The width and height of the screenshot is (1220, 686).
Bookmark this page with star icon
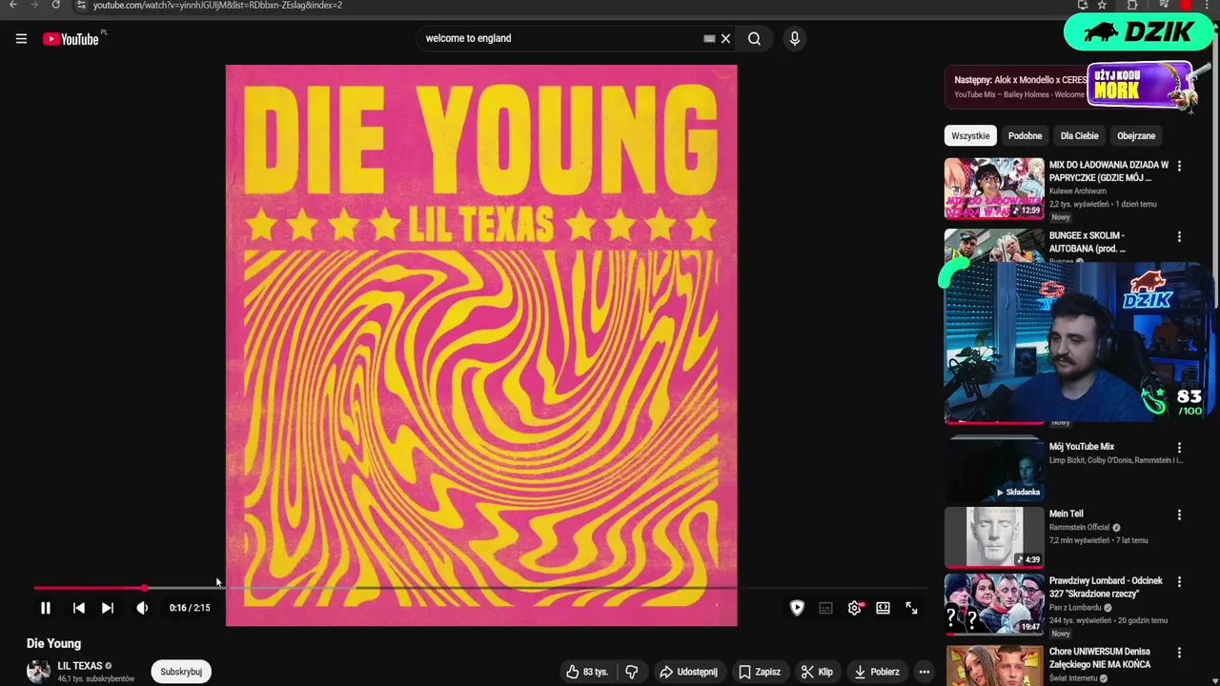1102,5
